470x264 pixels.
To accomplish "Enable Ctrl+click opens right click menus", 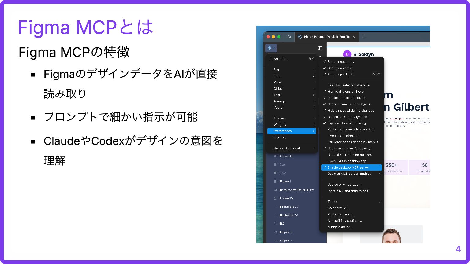I will pyautogui.click(x=352, y=142).
